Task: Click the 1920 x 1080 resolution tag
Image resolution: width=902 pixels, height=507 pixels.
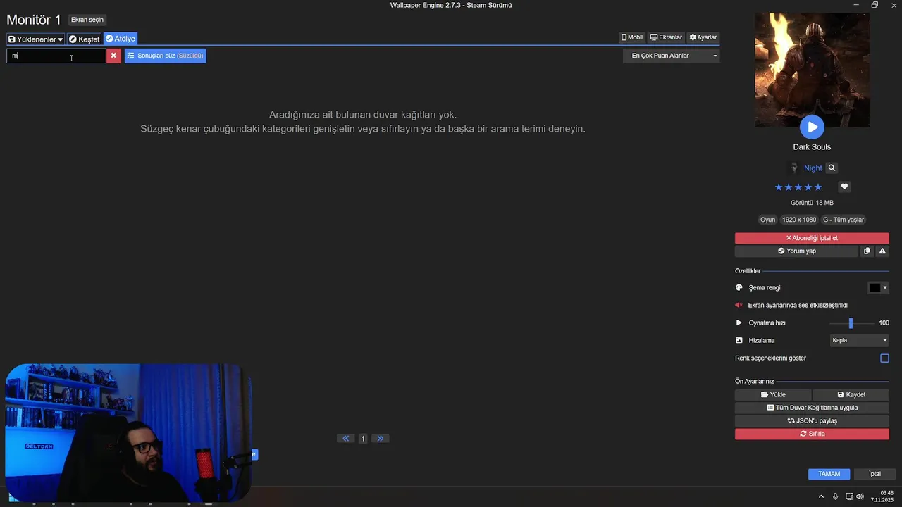Action: point(799,220)
